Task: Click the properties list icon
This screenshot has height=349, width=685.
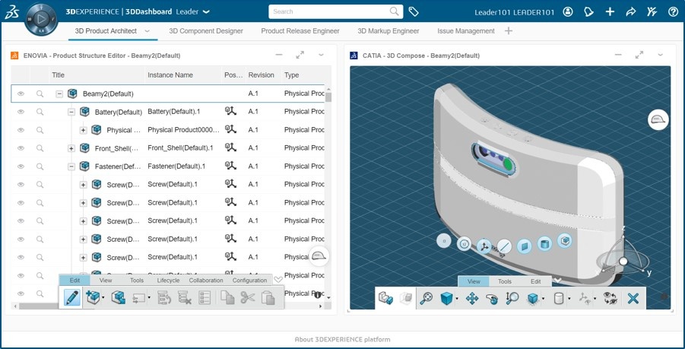Action: pos(205,298)
